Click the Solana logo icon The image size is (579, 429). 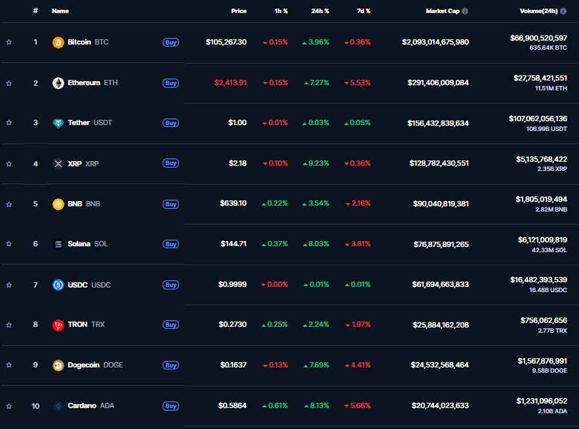point(58,244)
